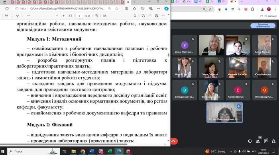Image resolution: width=279 pixels, height=155 pixels.
Task: Open Edge Copilot sidebar icon
Action: pyautogui.click(x=166, y=8)
